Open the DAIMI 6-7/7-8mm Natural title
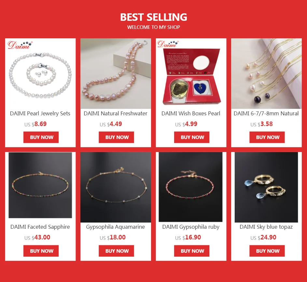 [266, 113]
